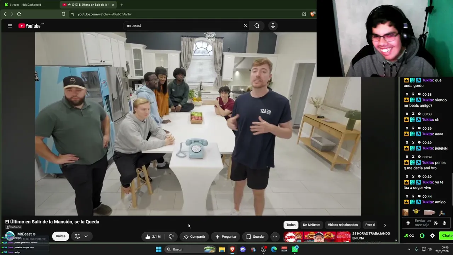Select the De MrBeast filter chip
The width and height of the screenshot is (453, 255).
point(312,225)
